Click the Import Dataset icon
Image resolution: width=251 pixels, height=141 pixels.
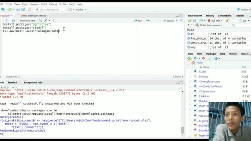201,21
